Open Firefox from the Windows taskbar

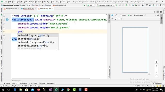point(38,90)
